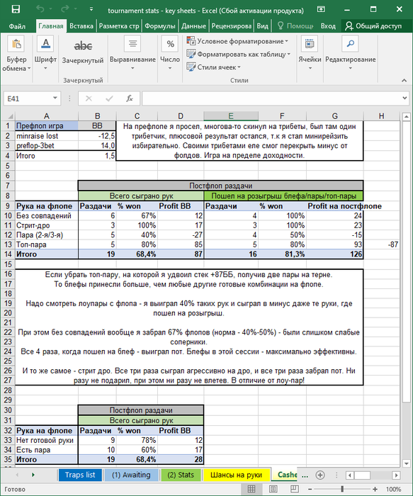Click the scroll down arrow of vertical scrollbar

coord(406,463)
